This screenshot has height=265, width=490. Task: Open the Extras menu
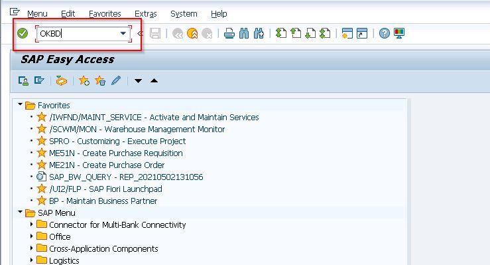[x=146, y=14]
